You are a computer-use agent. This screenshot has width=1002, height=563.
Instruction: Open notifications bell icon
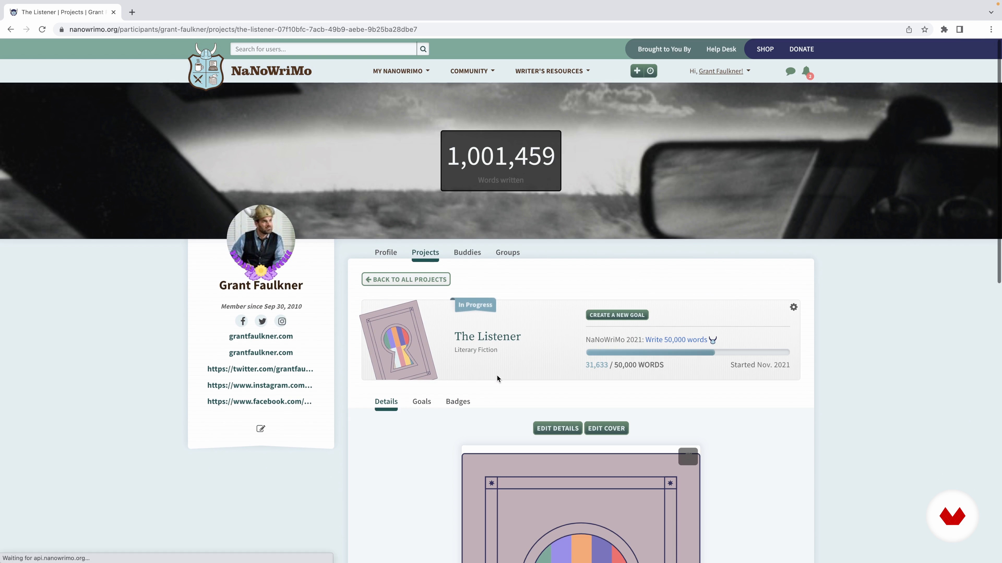[807, 71]
